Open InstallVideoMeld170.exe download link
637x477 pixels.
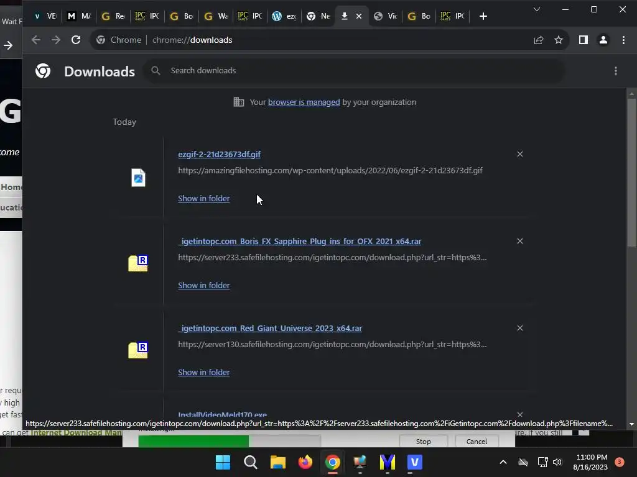[x=223, y=414]
